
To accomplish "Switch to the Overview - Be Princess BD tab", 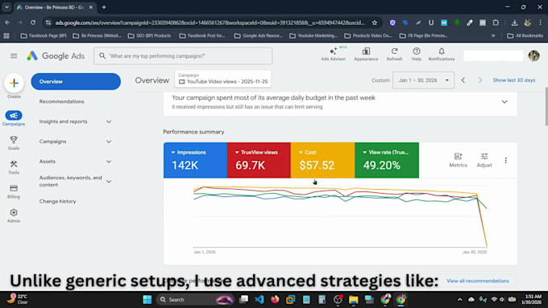I will pos(54,7).
